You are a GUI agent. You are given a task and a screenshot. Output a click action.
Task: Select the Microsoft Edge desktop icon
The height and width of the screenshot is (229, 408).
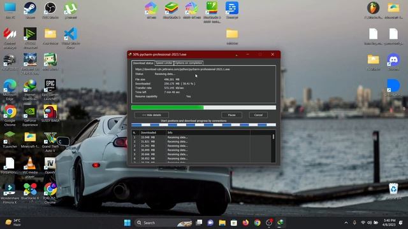10,90
